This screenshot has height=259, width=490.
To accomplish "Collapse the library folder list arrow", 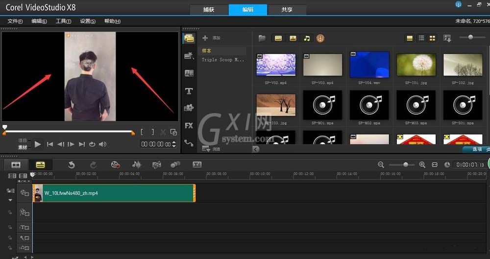I will (x=256, y=149).
